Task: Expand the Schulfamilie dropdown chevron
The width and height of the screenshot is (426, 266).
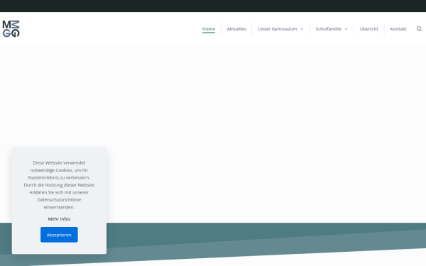Action: point(346,29)
